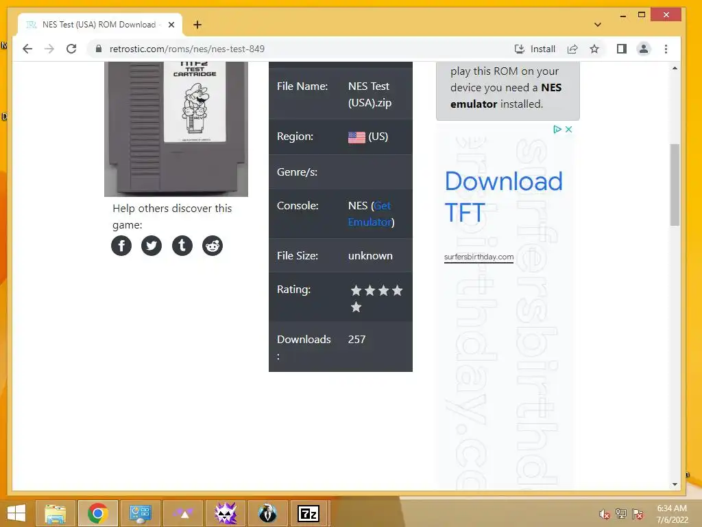Share the game on Reddit
This screenshot has height=527, width=702.
click(213, 246)
